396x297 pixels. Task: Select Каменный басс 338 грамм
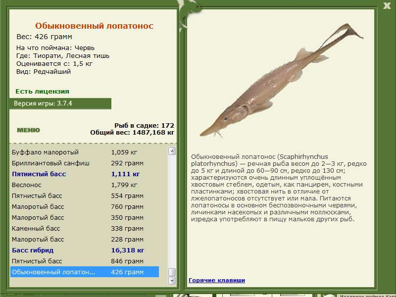85,228
